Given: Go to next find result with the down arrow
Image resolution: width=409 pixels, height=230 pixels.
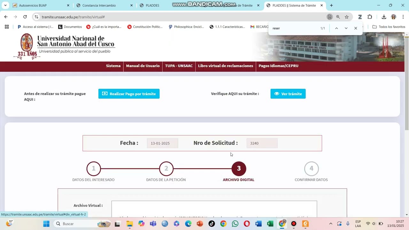Looking at the screenshot, I should pos(346,28).
